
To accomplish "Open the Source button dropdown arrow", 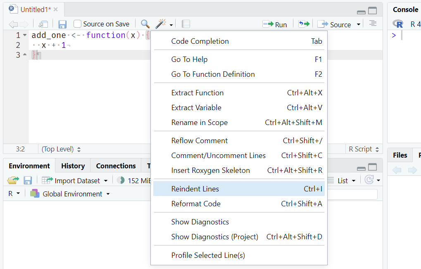I will click(x=359, y=24).
